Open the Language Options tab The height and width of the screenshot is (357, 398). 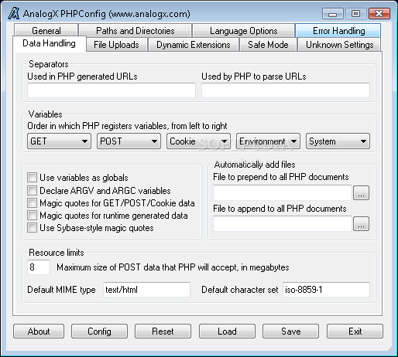pos(244,31)
